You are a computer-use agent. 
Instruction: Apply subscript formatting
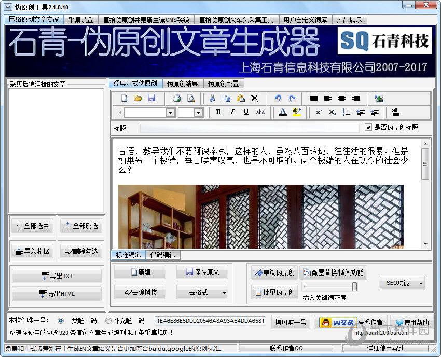pos(333,112)
